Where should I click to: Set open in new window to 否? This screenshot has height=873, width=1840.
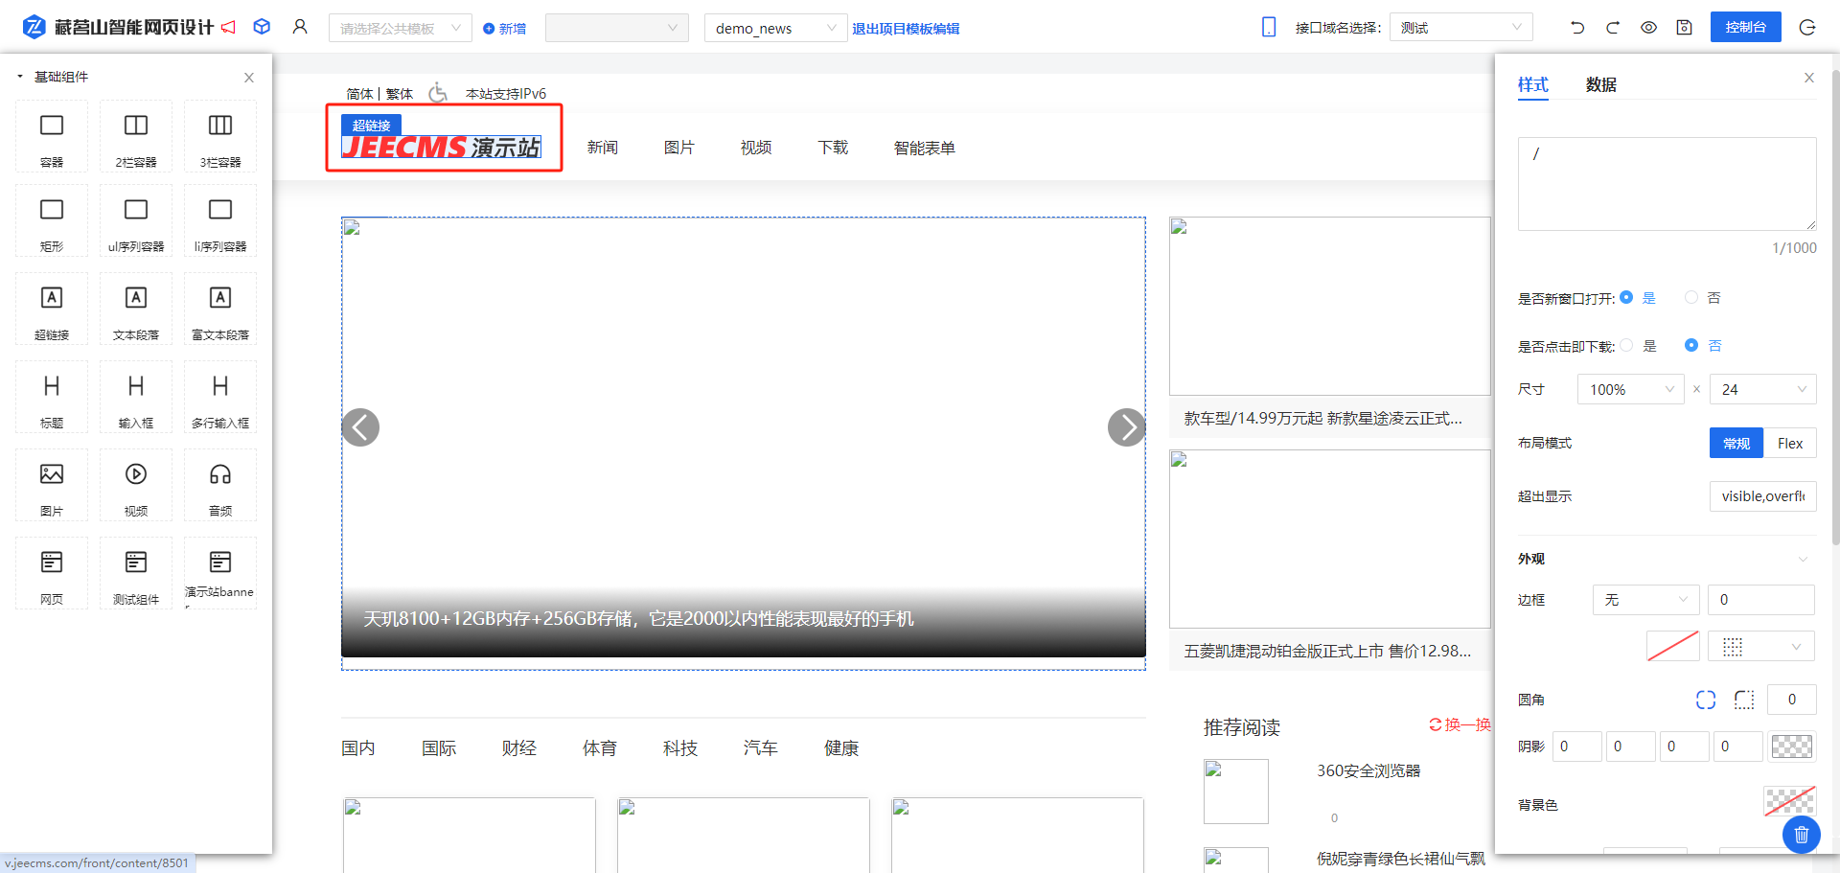[x=1691, y=298]
